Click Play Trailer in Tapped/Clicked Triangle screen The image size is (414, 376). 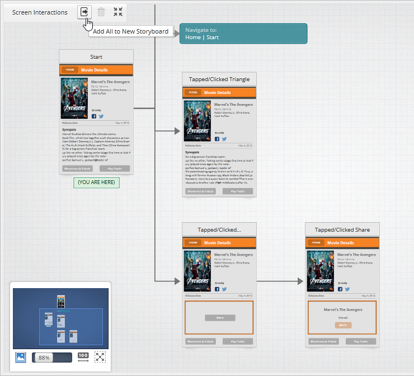tap(238, 191)
